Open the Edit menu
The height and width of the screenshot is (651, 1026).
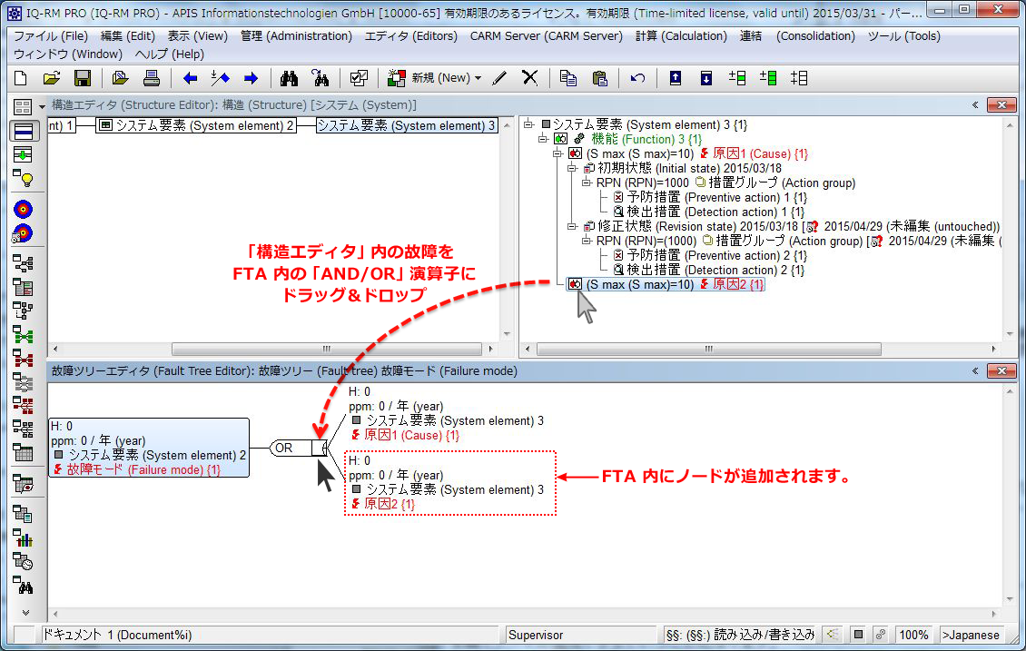pyautogui.click(x=128, y=36)
